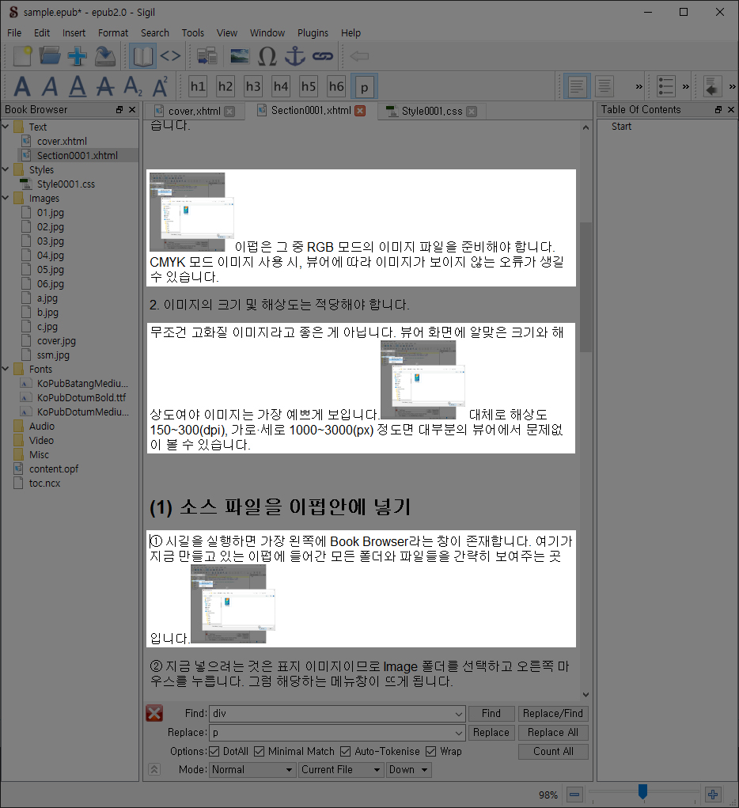This screenshot has width=739, height=808.
Task: Apply Heading 2 with the h2 button
Action: point(225,86)
